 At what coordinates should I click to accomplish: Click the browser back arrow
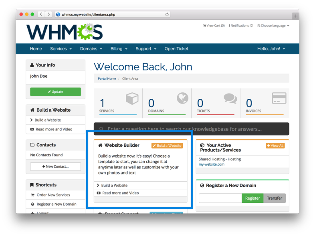click(41, 14)
